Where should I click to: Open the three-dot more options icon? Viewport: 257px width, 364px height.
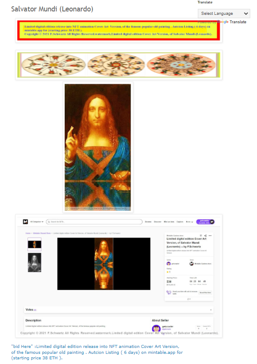pyautogui.click(x=210, y=236)
